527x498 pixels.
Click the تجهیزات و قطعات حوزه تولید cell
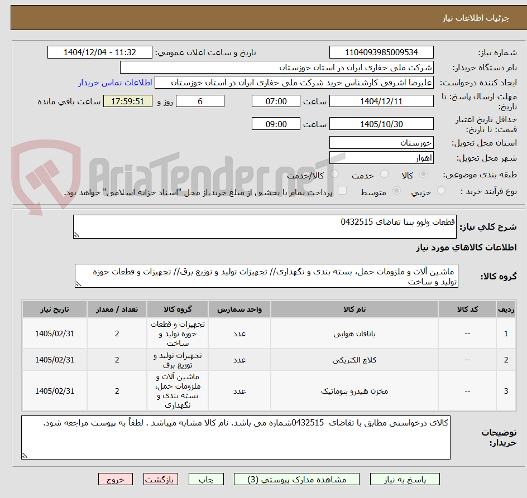pyautogui.click(x=178, y=333)
